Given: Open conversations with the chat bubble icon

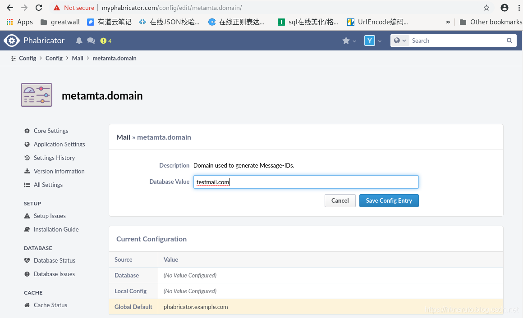Looking at the screenshot, I should click(91, 40).
